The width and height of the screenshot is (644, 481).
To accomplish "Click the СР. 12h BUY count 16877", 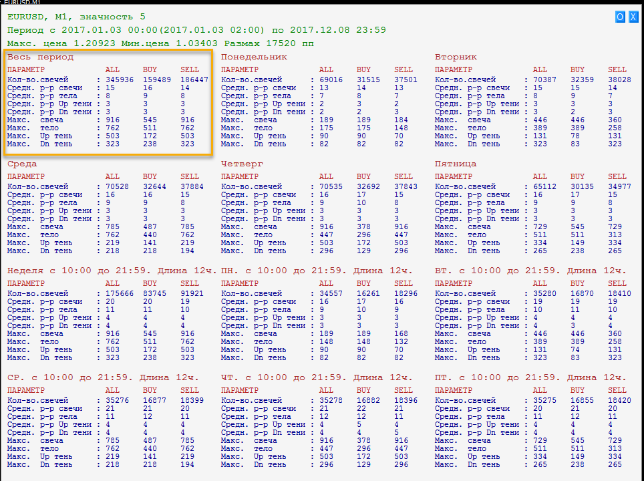I will click(x=154, y=400).
